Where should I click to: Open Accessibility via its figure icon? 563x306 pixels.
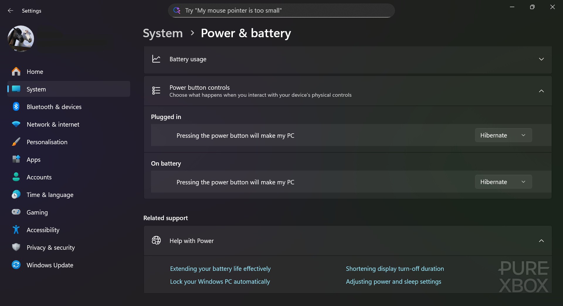[16, 230]
